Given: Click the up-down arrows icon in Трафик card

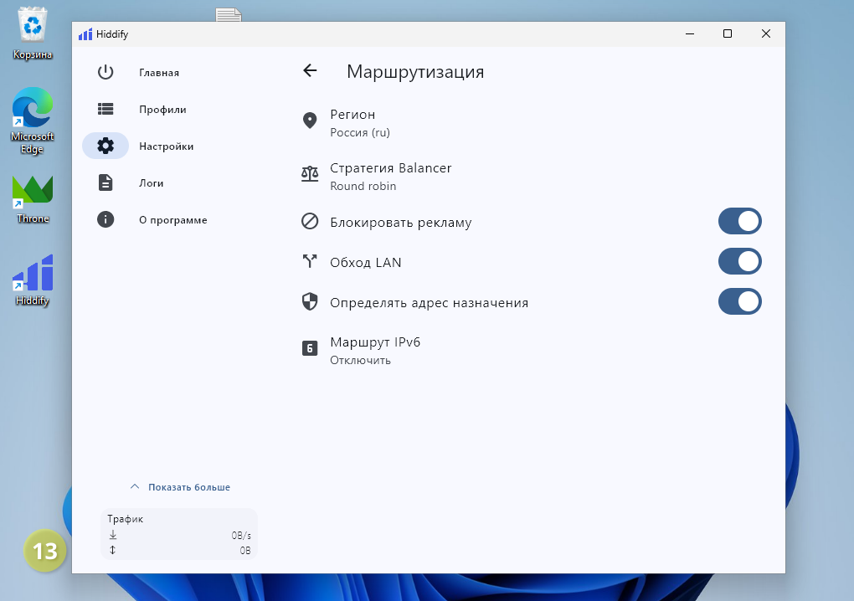Looking at the screenshot, I should (x=113, y=550).
